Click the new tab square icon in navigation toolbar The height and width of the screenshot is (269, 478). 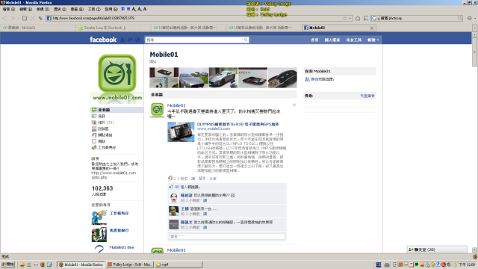(25, 18)
